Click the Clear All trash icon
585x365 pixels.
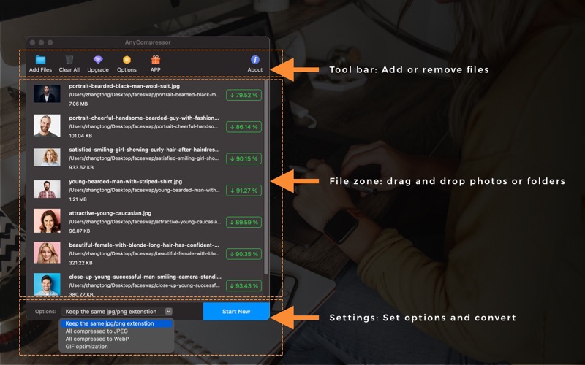coord(69,60)
